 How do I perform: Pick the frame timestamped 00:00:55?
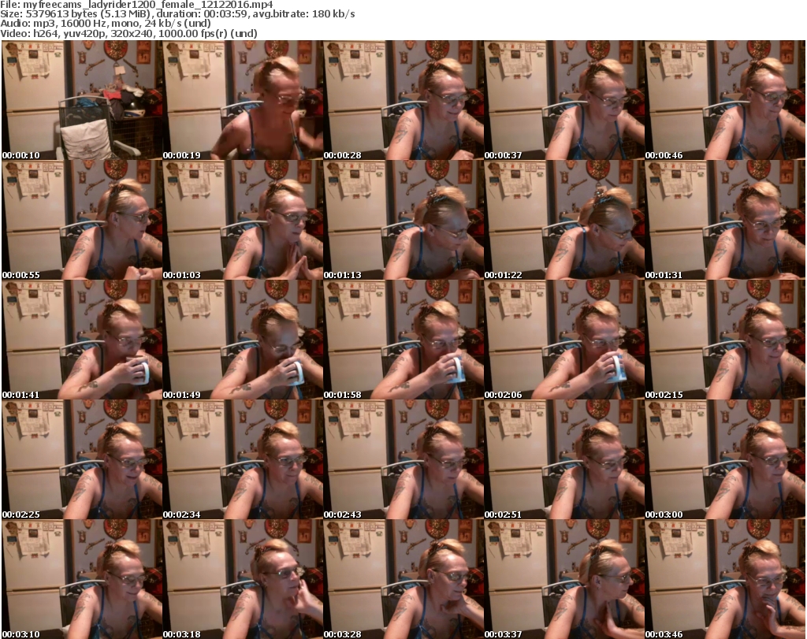point(82,220)
